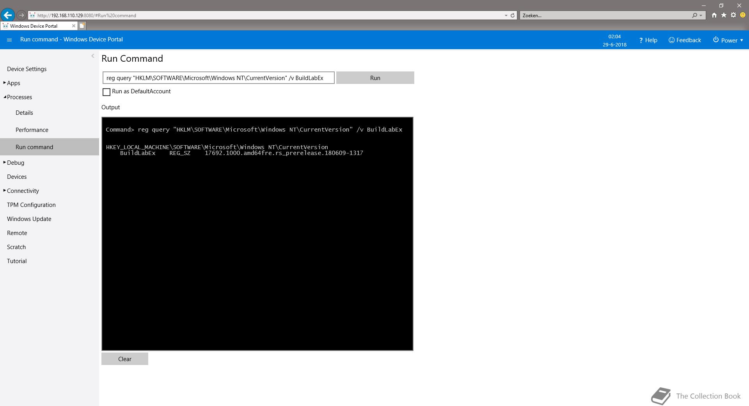Open the Feedback link
The image size is (749, 406).
(x=685, y=40)
